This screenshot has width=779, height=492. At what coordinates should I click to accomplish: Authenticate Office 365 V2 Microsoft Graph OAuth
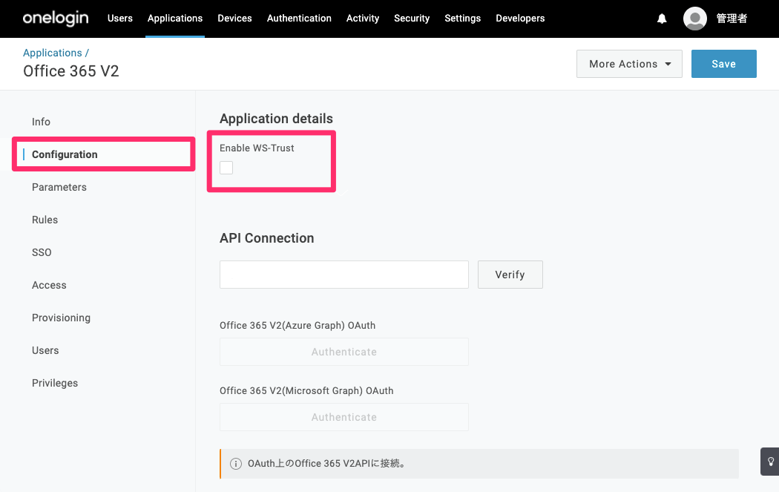tap(344, 417)
